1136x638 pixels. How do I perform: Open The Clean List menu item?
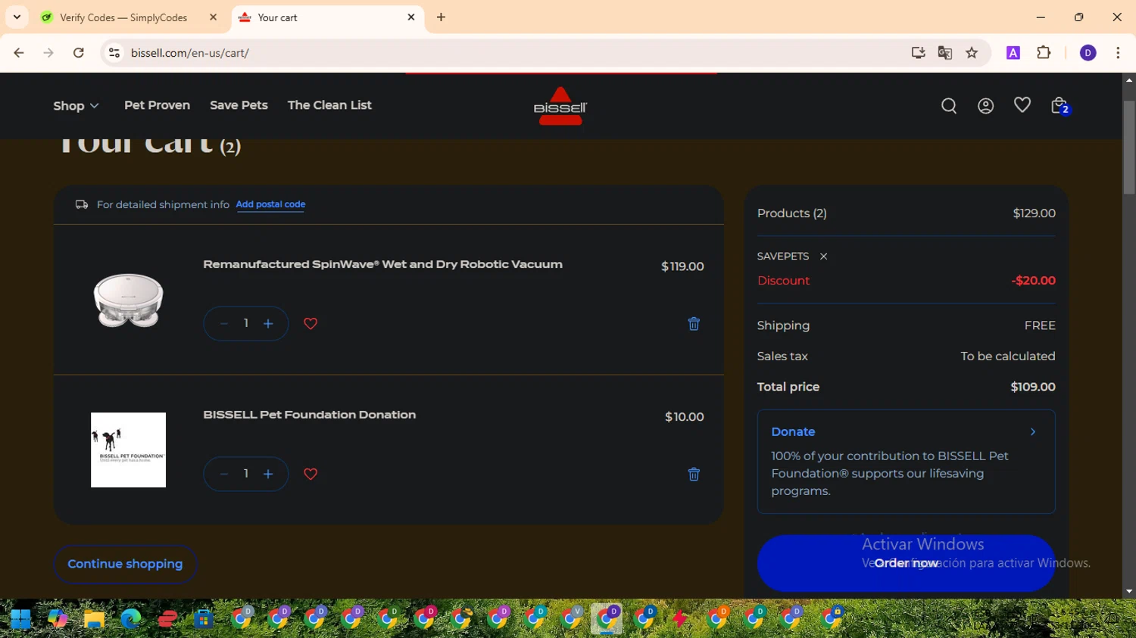click(x=329, y=105)
